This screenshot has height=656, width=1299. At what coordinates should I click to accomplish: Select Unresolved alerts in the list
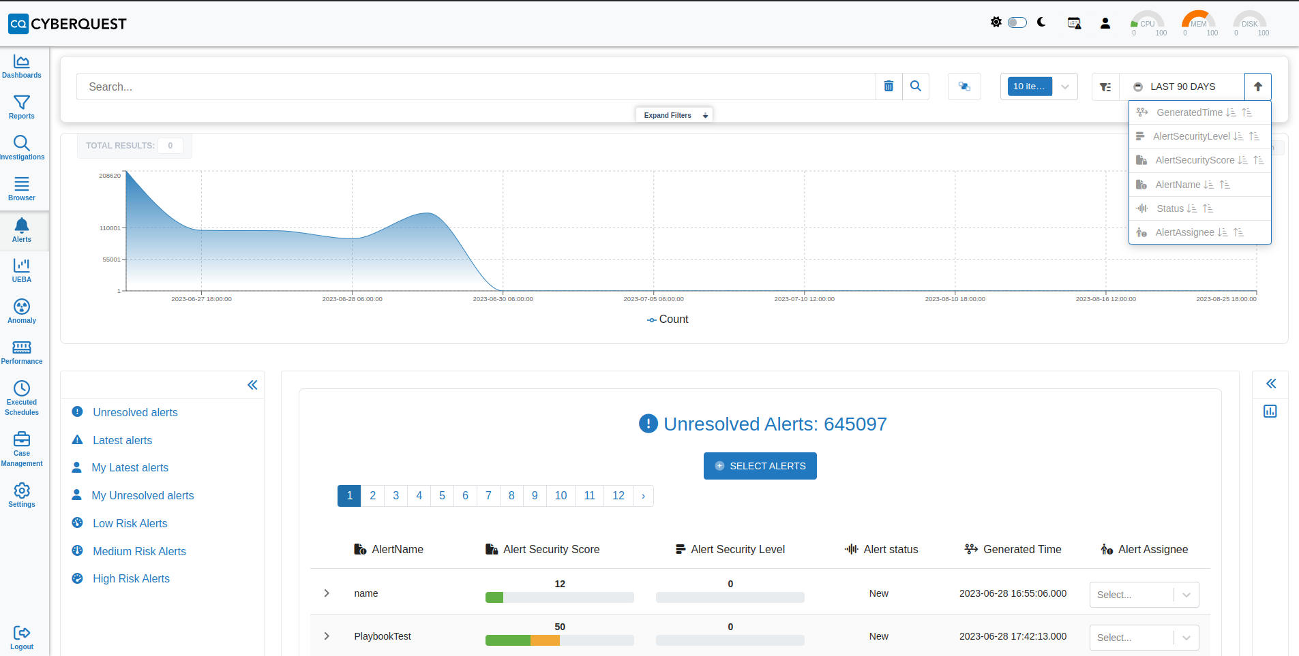point(135,412)
